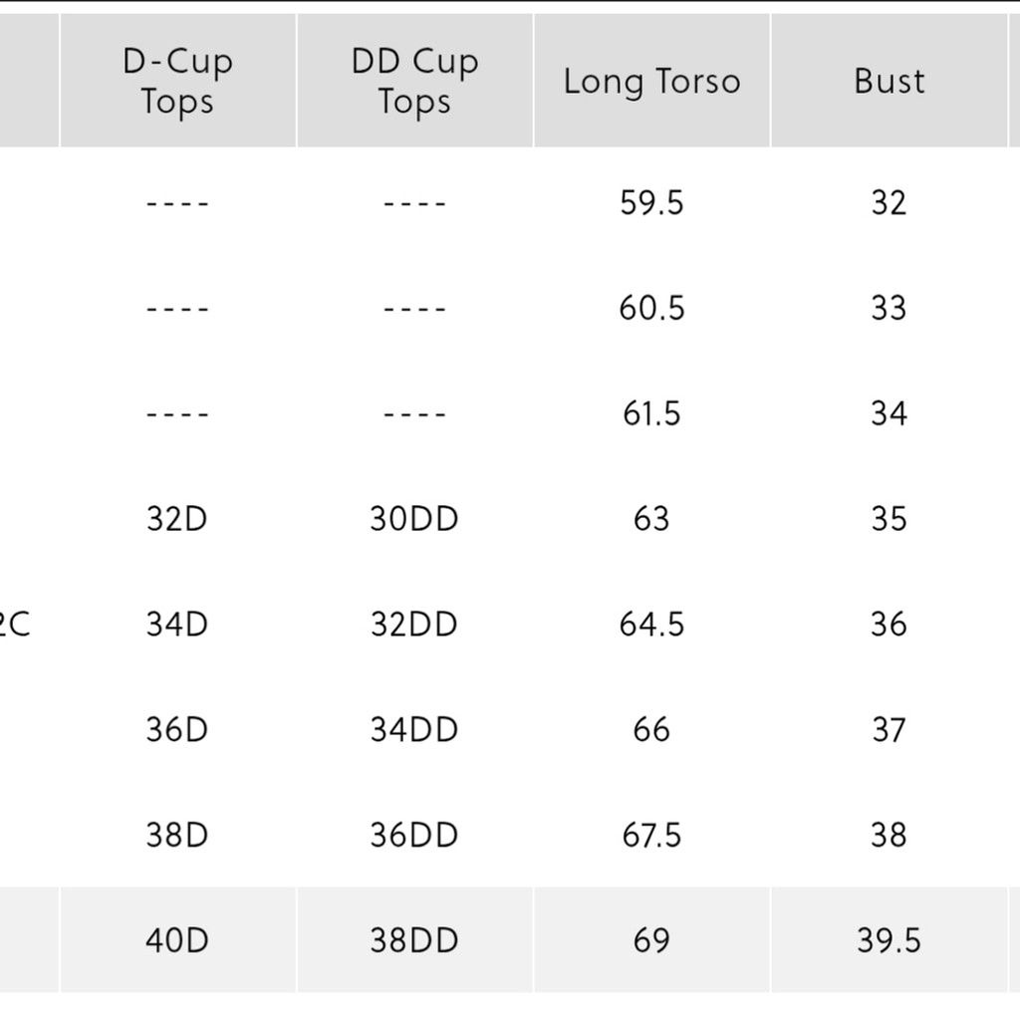
Task: Click Long Torso value 69
Action: point(651,940)
